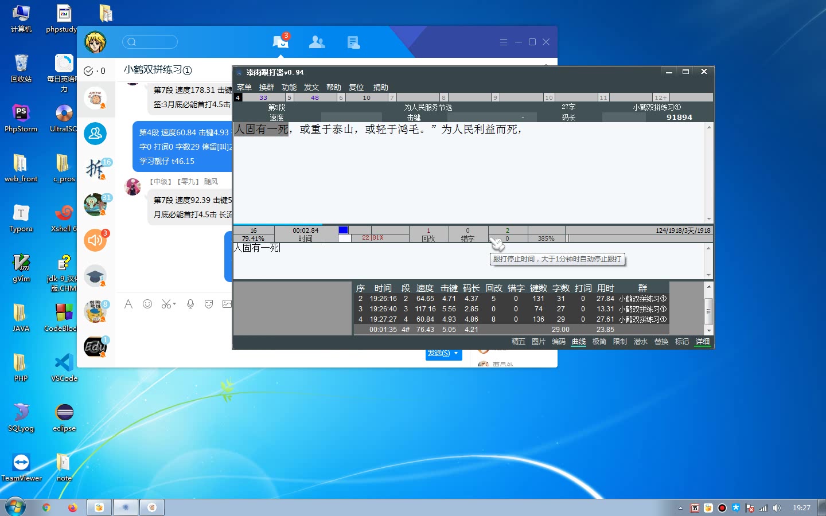Open the 菜单 menu in 添雨跟打器

[244, 87]
